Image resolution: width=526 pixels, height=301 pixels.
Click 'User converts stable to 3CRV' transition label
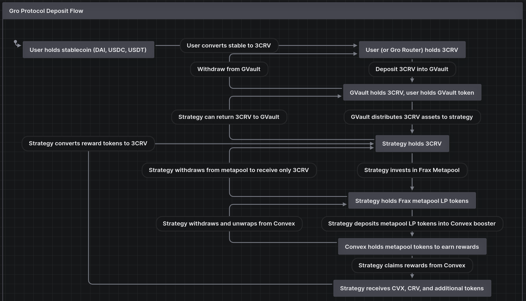click(229, 46)
